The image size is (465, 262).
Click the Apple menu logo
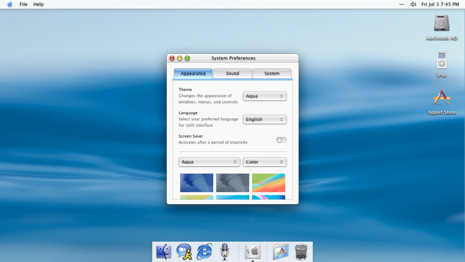point(10,4)
